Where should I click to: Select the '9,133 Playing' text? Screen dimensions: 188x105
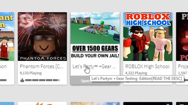click(x=31, y=73)
